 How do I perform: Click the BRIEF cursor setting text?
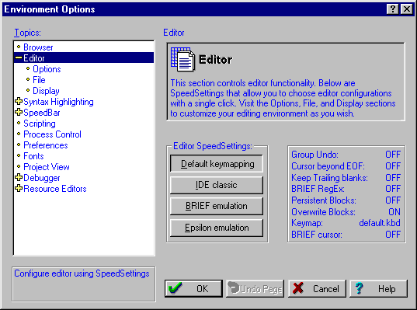tap(317, 235)
